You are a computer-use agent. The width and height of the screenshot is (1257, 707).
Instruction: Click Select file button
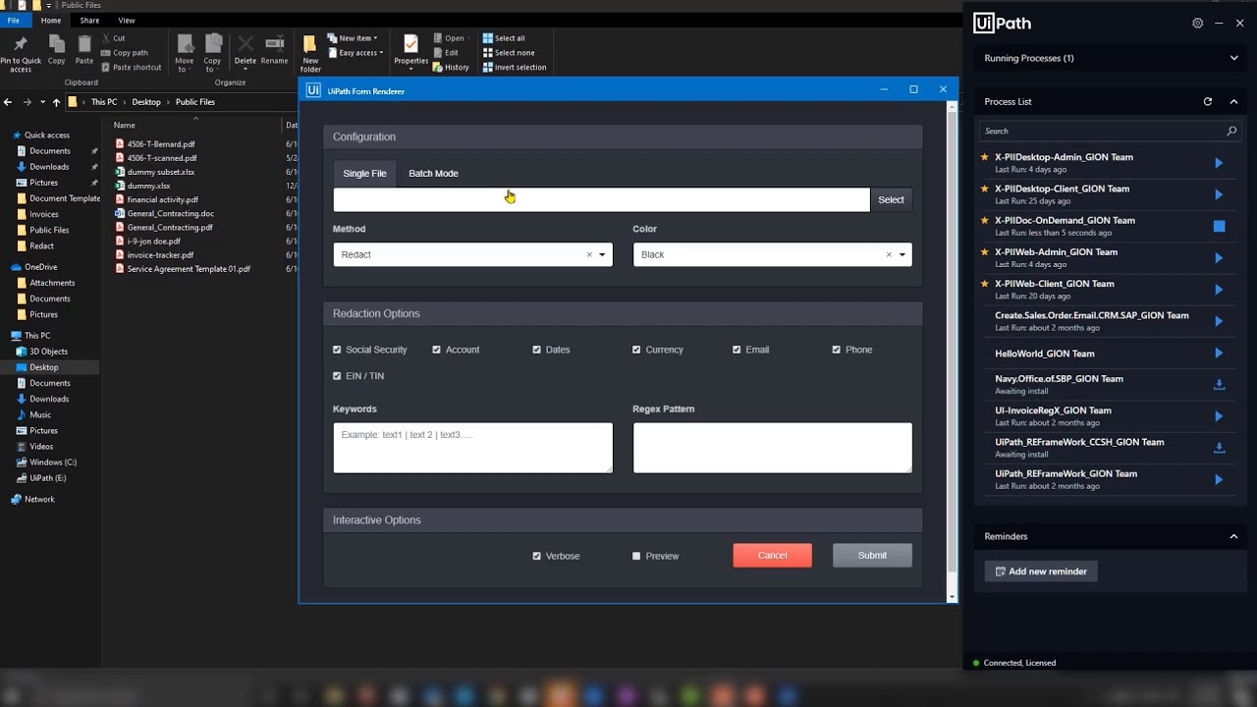[x=891, y=200]
